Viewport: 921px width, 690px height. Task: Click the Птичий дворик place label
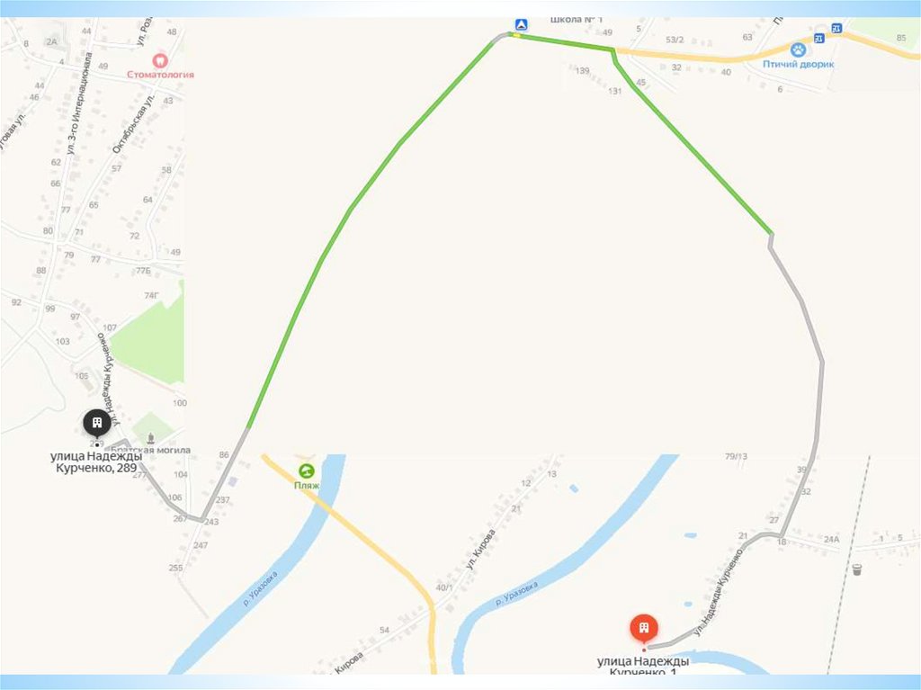click(x=798, y=64)
